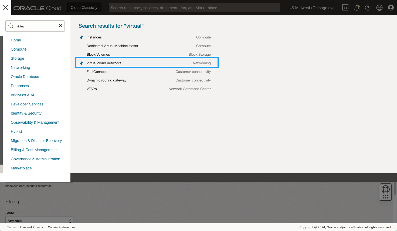Open the US Midwest (Chicago) region dropdown
Image resolution: width=397 pixels, height=231 pixels.
(311, 8)
